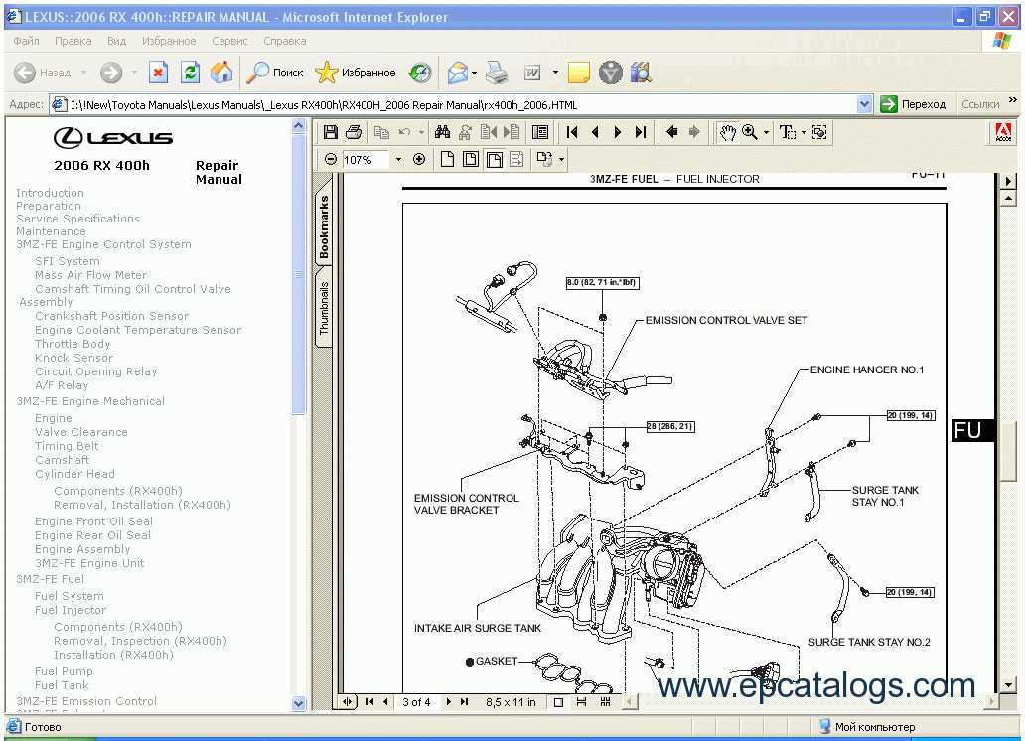Click the PDF scroll down arrow
The height and width of the screenshot is (741, 1025).
point(1009,685)
